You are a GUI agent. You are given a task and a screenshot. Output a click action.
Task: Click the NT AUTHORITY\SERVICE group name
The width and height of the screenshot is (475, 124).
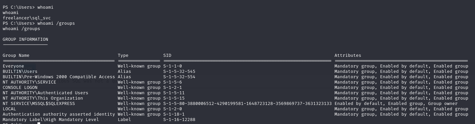click(x=29, y=82)
